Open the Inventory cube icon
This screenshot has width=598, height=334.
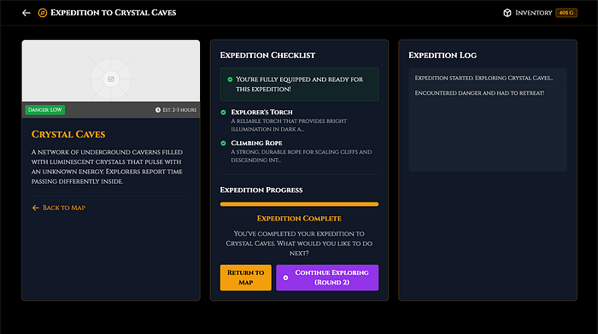pos(507,13)
